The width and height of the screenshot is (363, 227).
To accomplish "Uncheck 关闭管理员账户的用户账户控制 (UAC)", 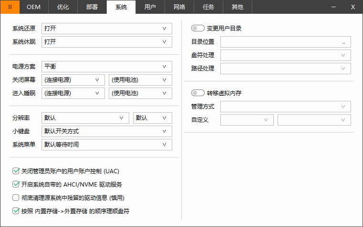I will (x=16, y=171).
